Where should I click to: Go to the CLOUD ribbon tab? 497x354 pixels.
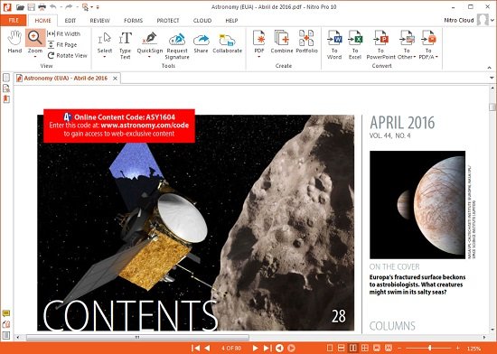tap(202, 21)
